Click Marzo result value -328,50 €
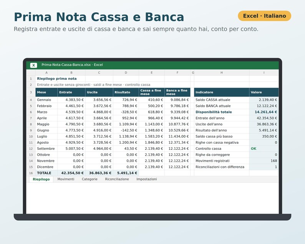The image size is (305, 244). 126,112
